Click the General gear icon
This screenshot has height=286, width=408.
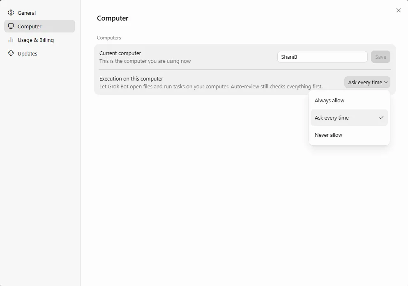(11, 13)
